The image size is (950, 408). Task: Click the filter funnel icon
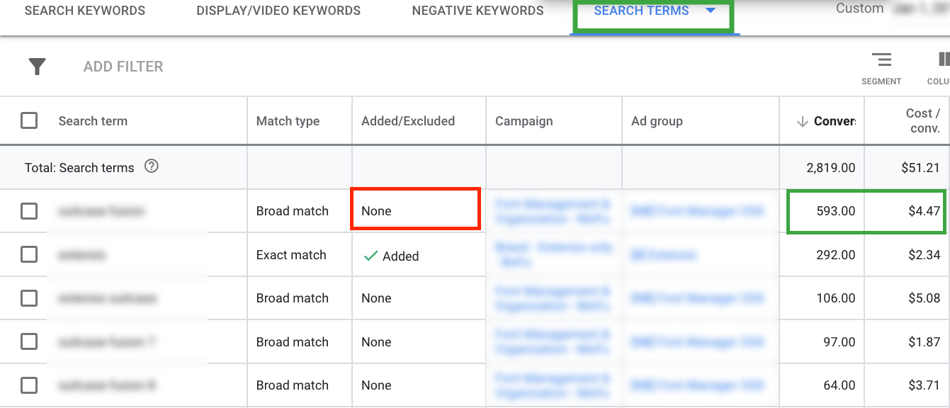37,67
